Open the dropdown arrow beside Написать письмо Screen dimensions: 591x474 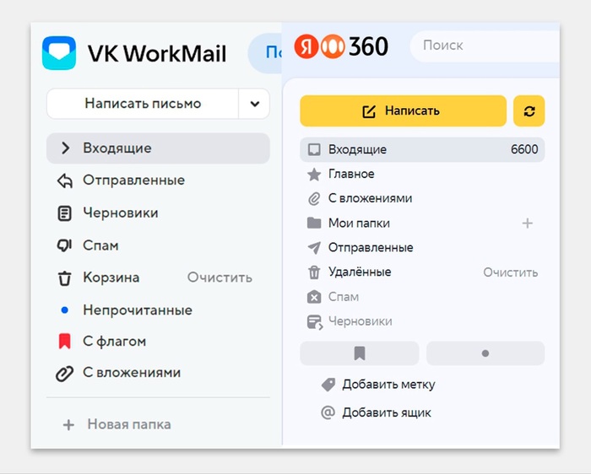pyautogui.click(x=255, y=104)
